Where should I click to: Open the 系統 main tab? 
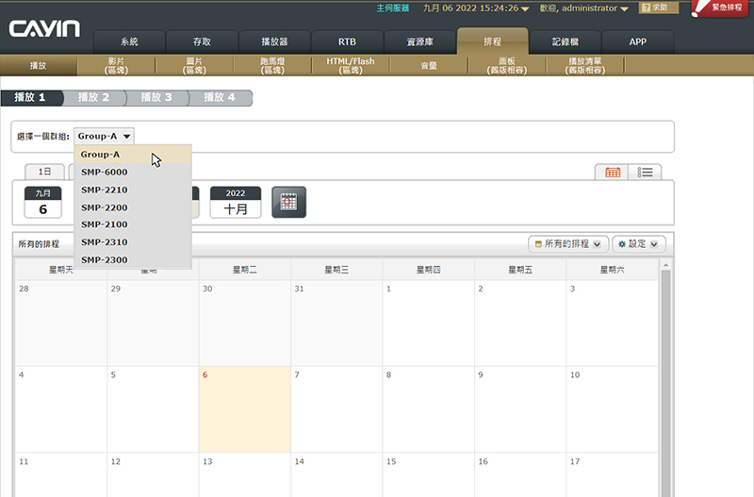click(129, 41)
